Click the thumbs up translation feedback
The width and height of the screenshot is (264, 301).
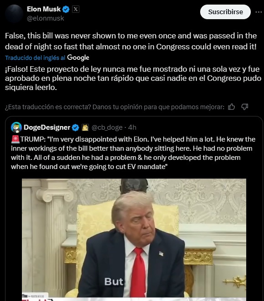pos(232,107)
